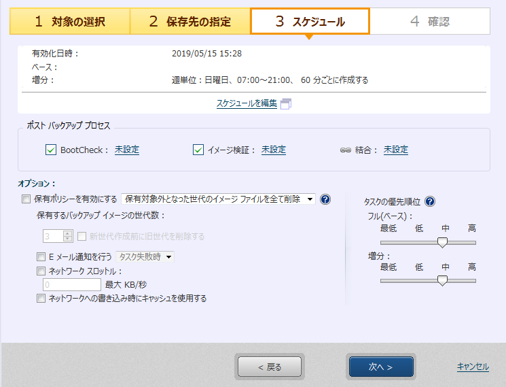Expand the タスク失敗時 email dropdown

coord(145,256)
